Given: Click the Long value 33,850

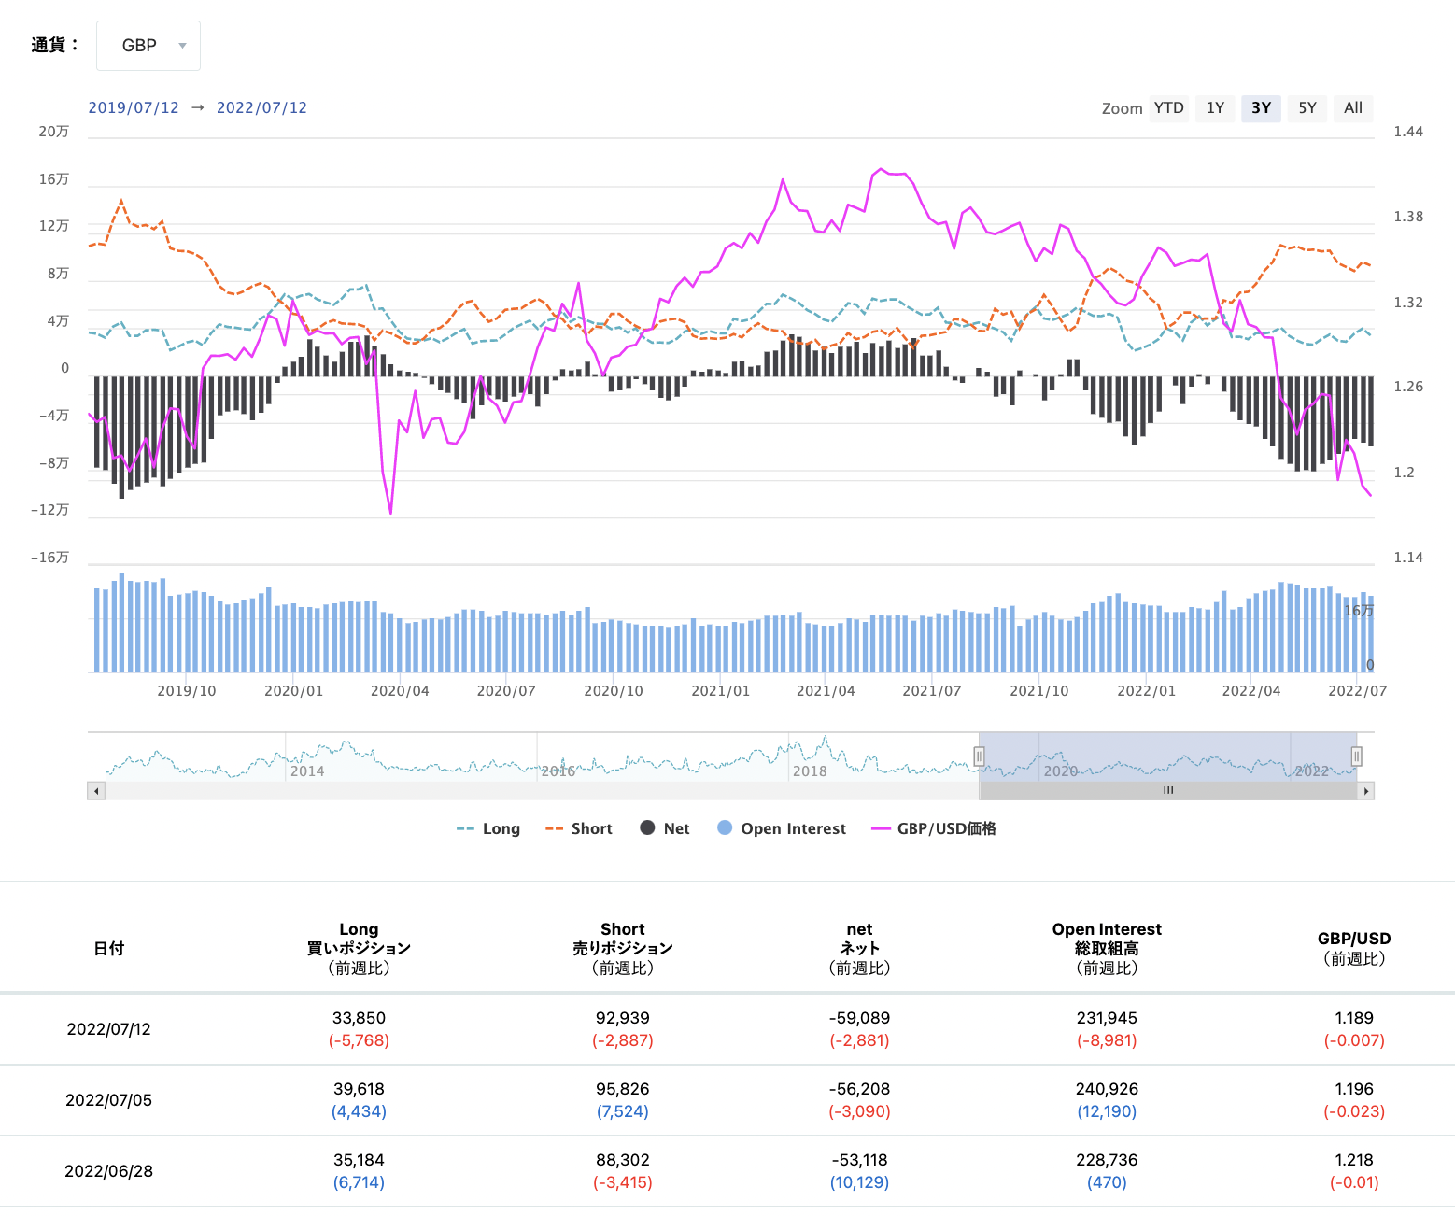Looking at the screenshot, I should [359, 1018].
